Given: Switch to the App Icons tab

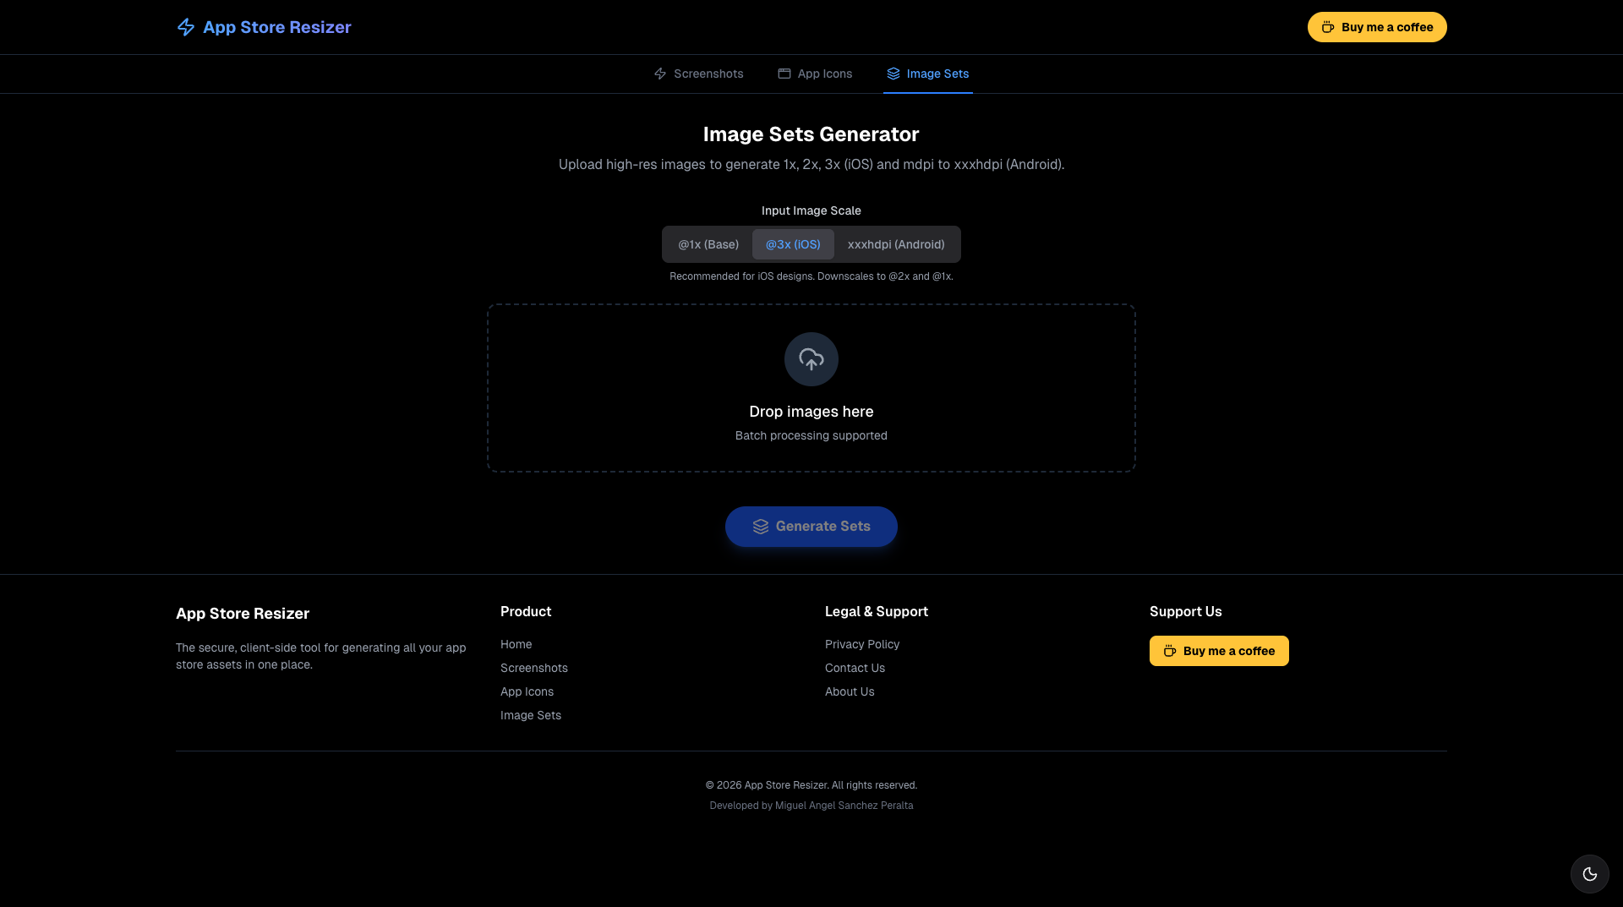Looking at the screenshot, I should [x=815, y=74].
